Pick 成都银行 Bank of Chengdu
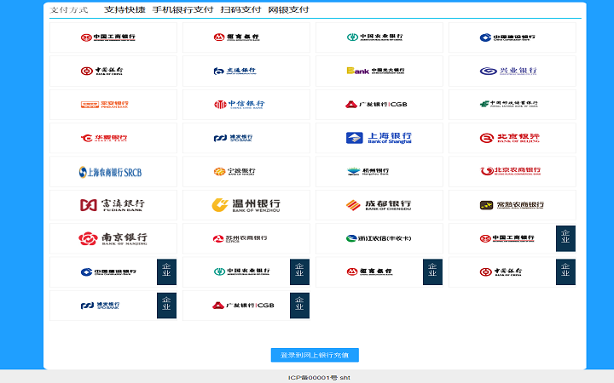 [379, 205]
